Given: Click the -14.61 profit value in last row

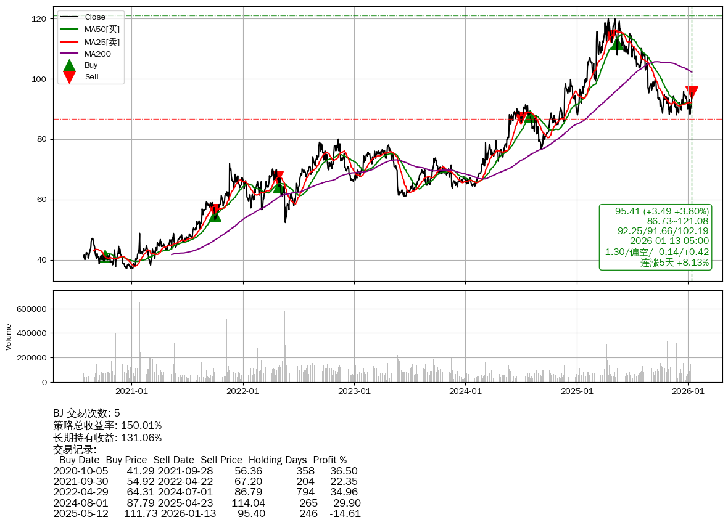Looking at the screenshot, I should [345, 513].
